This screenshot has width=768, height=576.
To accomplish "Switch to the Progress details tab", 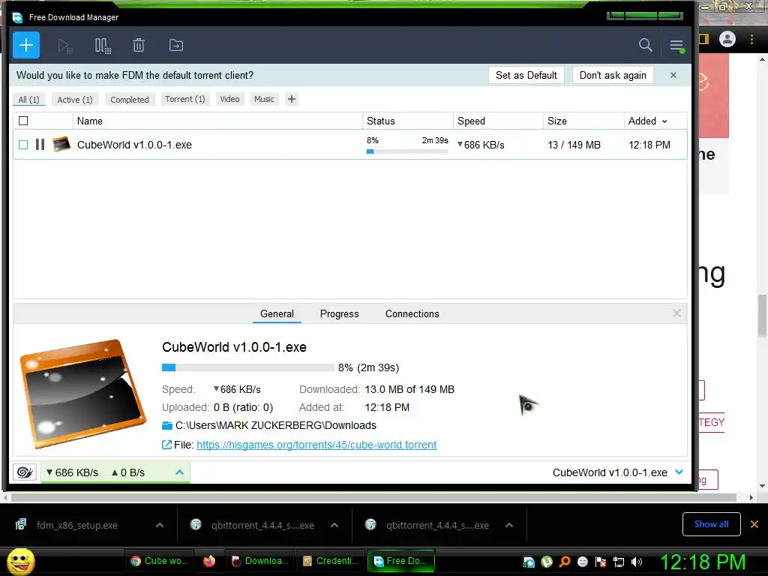I will point(340,313).
